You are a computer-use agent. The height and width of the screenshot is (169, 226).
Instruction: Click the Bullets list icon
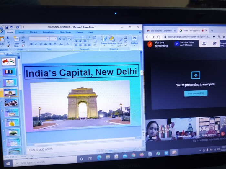coord(76,37)
